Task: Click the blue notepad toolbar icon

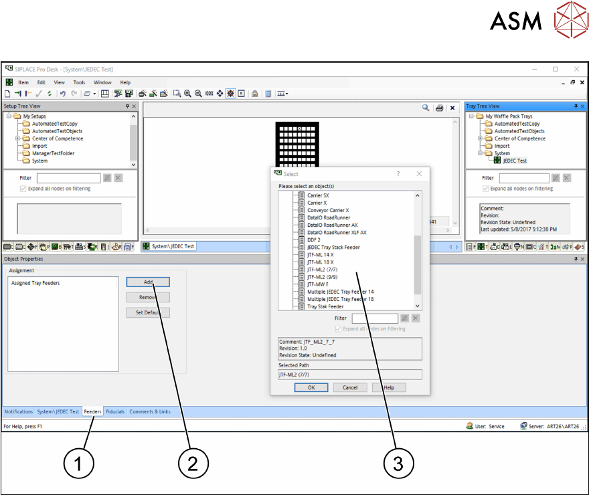Action: coord(268,94)
